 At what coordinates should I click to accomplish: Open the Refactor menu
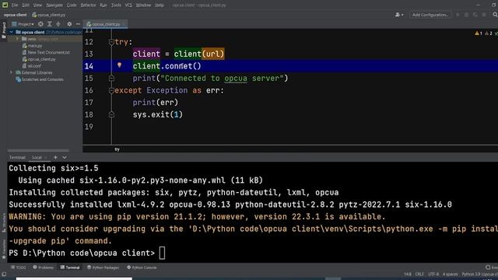pyautogui.click(x=88, y=5)
